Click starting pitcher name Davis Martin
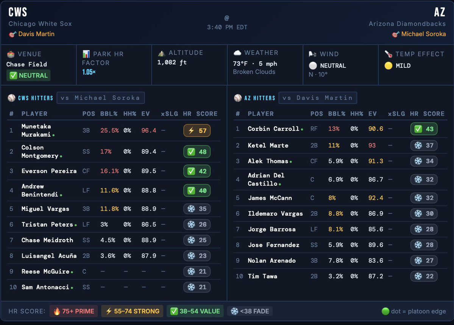 pyautogui.click(x=36, y=34)
